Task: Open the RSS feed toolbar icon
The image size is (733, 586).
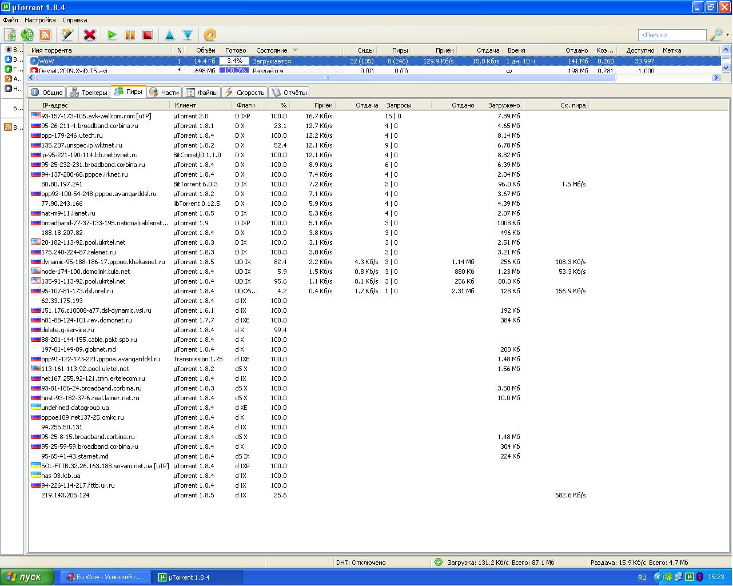Action: [x=45, y=35]
